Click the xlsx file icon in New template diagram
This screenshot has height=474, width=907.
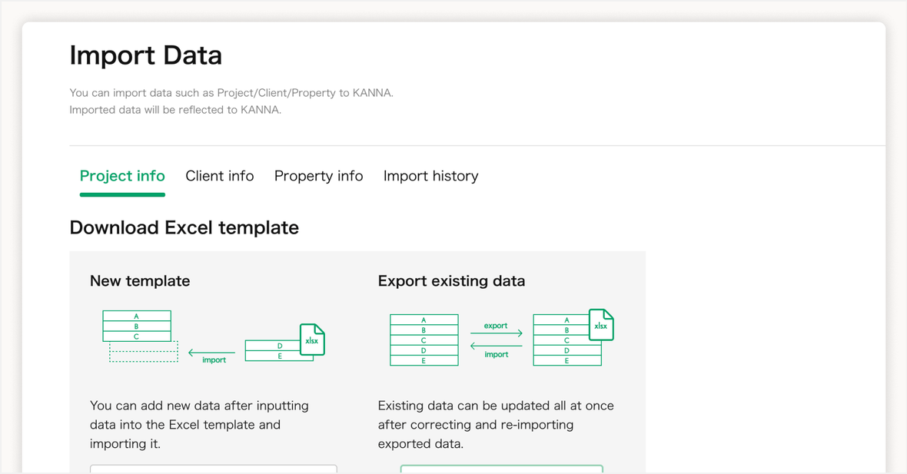click(x=312, y=340)
